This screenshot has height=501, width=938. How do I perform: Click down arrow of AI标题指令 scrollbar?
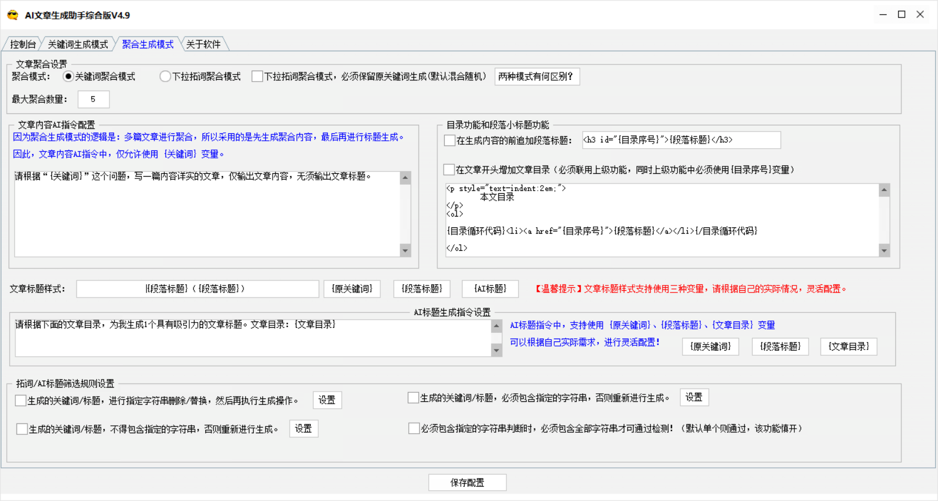tap(497, 351)
